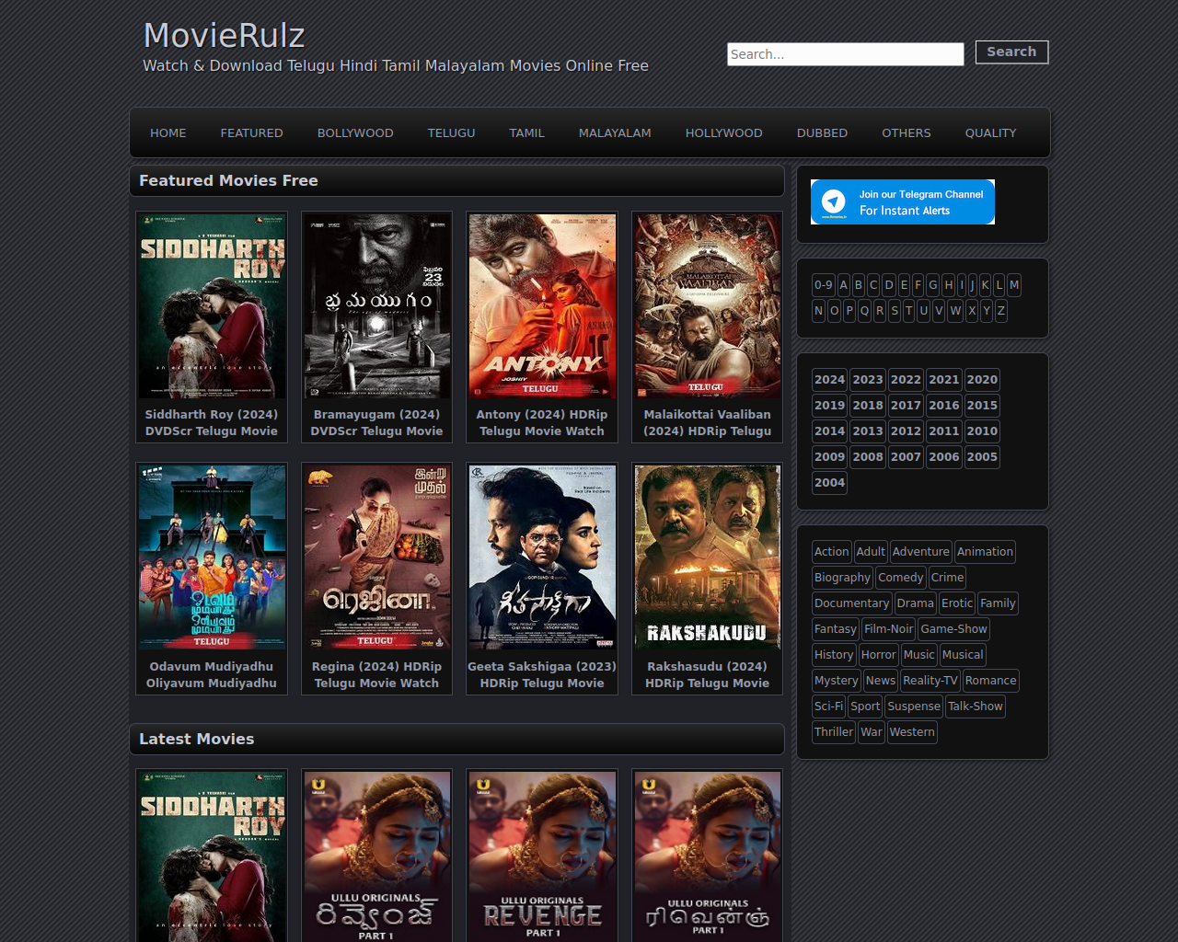Select the Sci-Fi genre
Viewport: 1178px width, 942px height.
tap(828, 706)
